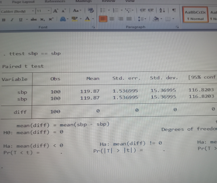
Task: Toggle Subscript formatting
Action: 43,19
